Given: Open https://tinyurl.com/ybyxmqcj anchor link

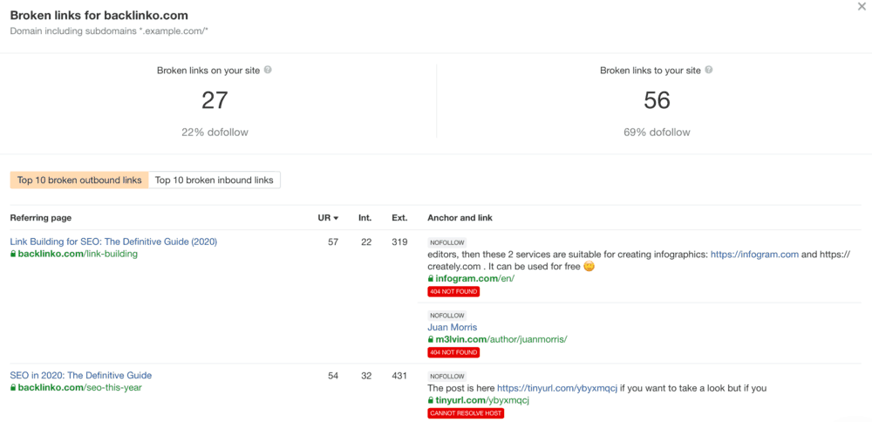Looking at the screenshot, I should (x=557, y=388).
